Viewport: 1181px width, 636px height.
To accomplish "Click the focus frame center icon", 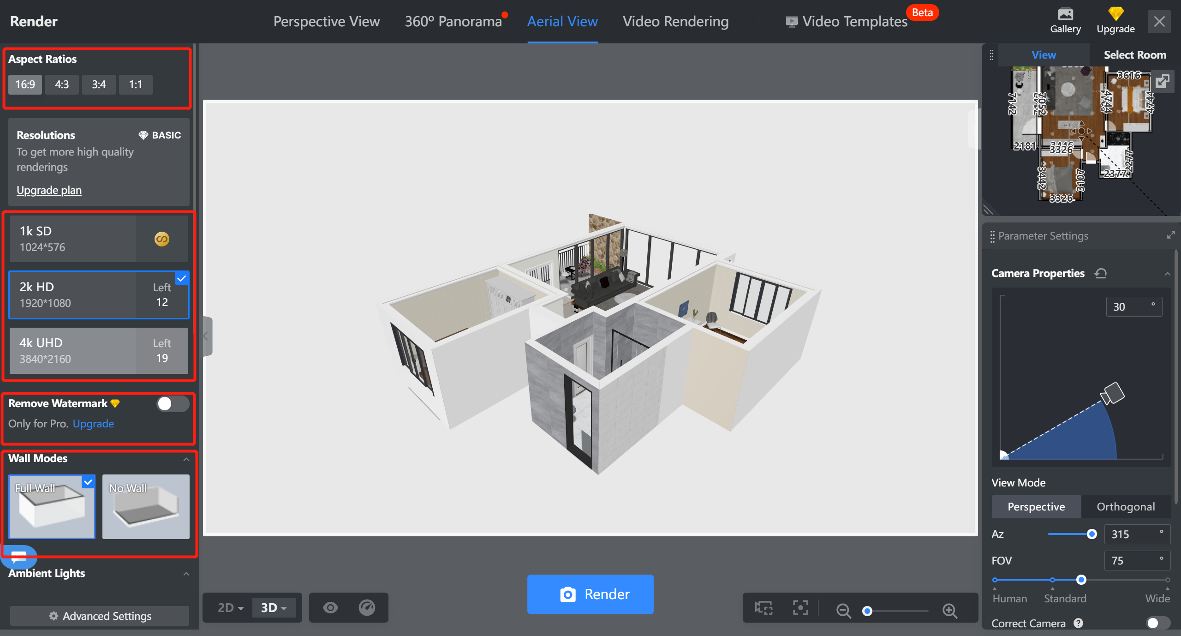I will pos(800,608).
